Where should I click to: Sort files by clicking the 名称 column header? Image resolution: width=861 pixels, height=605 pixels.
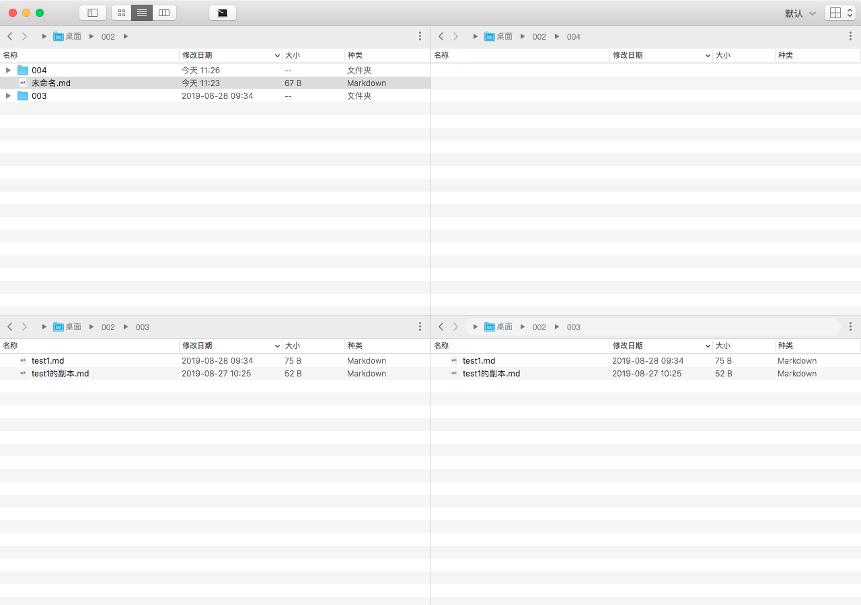click(x=10, y=55)
